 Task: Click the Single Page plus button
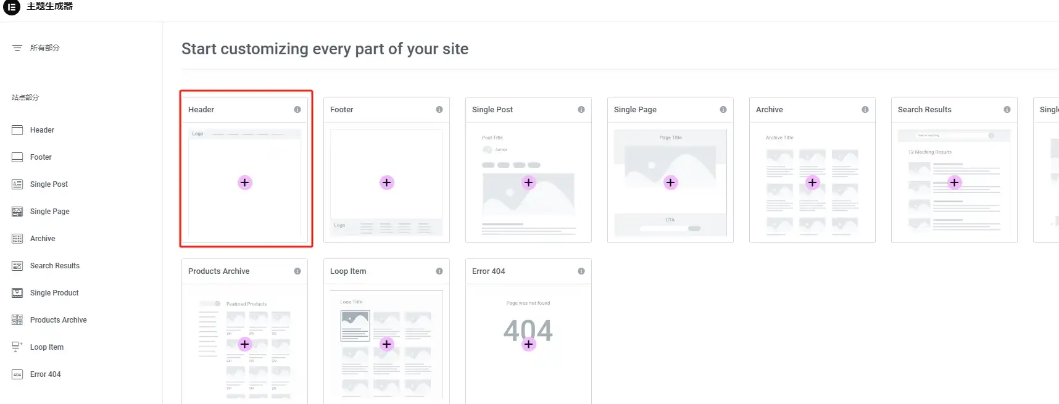671,183
